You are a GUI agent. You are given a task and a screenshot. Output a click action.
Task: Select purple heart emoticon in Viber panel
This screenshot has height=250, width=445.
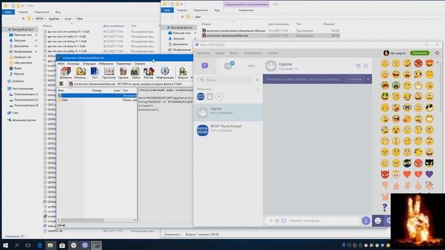[x=429, y=174]
